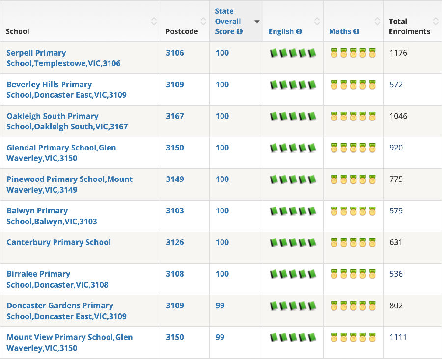Screen dimensions: 442x359
Task: Click Maths medal rating in Mount View row
Action: (353, 337)
